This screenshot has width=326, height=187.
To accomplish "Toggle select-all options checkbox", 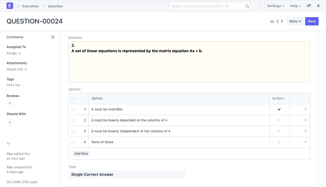I will pyautogui.click(x=73, y=99).
